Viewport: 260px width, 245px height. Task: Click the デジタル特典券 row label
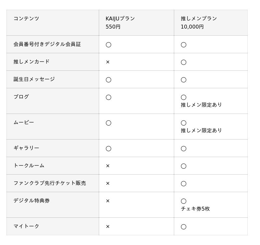pos(32,201)
